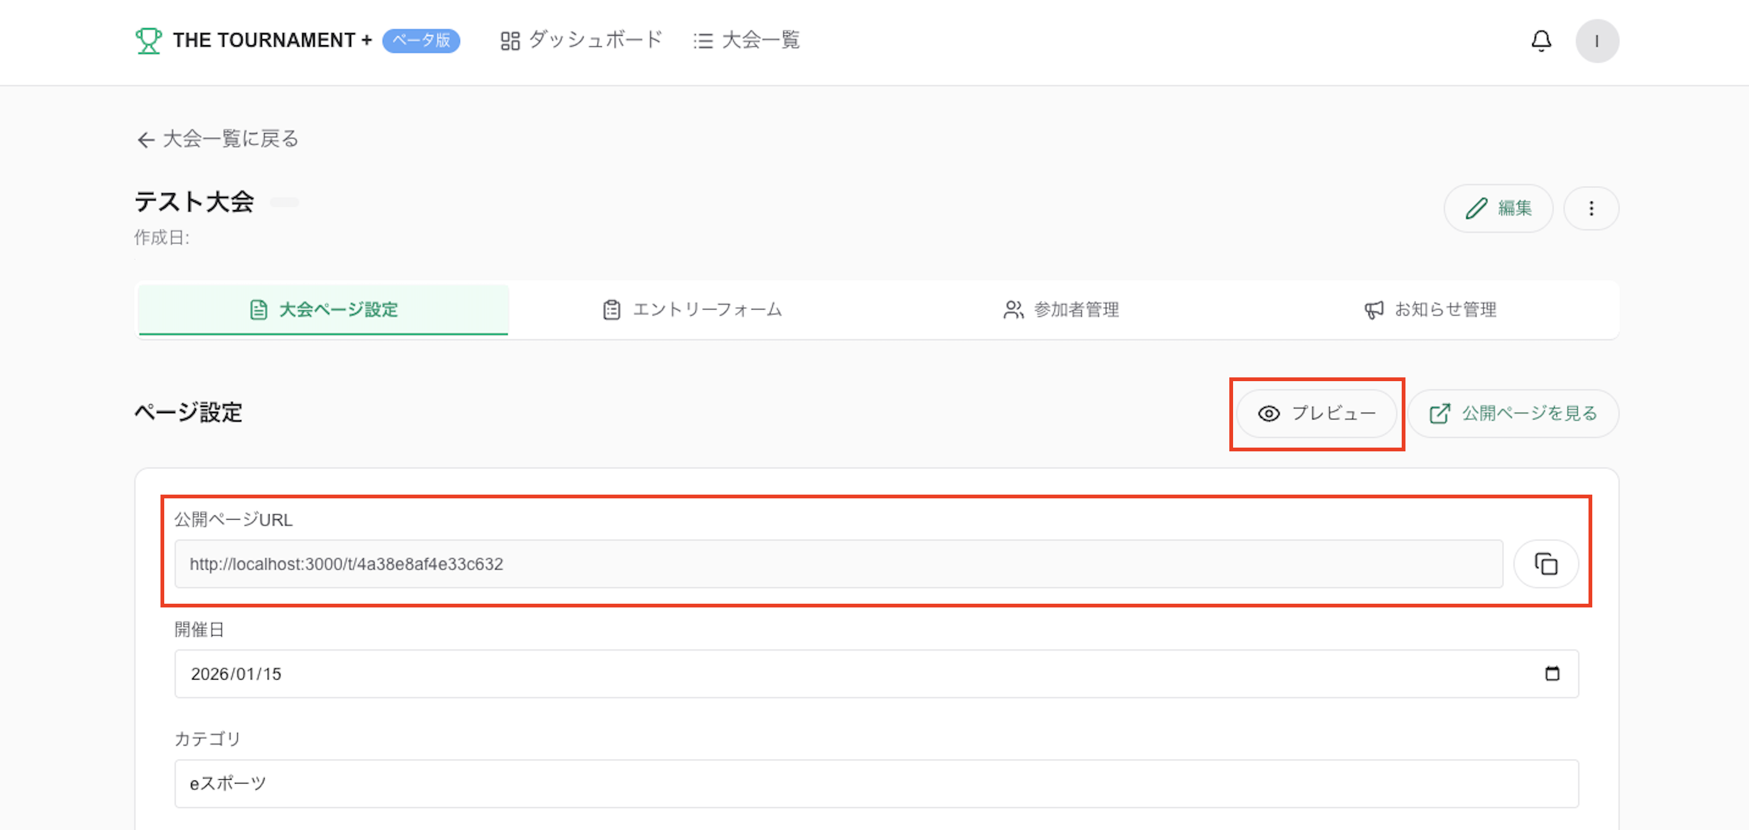Open 大会一覧 in the top navigation
This screenshot has height=830, width=1749.
coord(747,41)
